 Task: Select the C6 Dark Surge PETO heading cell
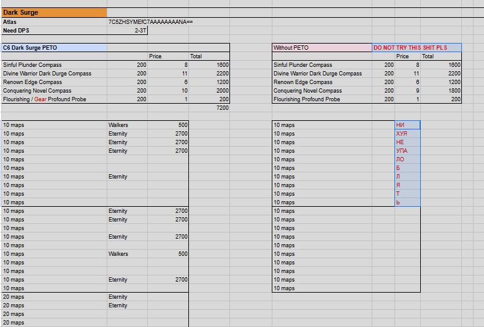pyautogui.click(x=55, y=48)
